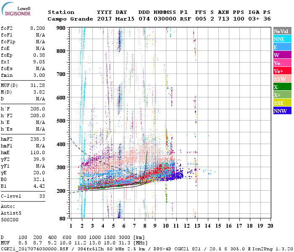Click the C-level value 33
Screen dimensions: 294x252
tap(42, 196)
